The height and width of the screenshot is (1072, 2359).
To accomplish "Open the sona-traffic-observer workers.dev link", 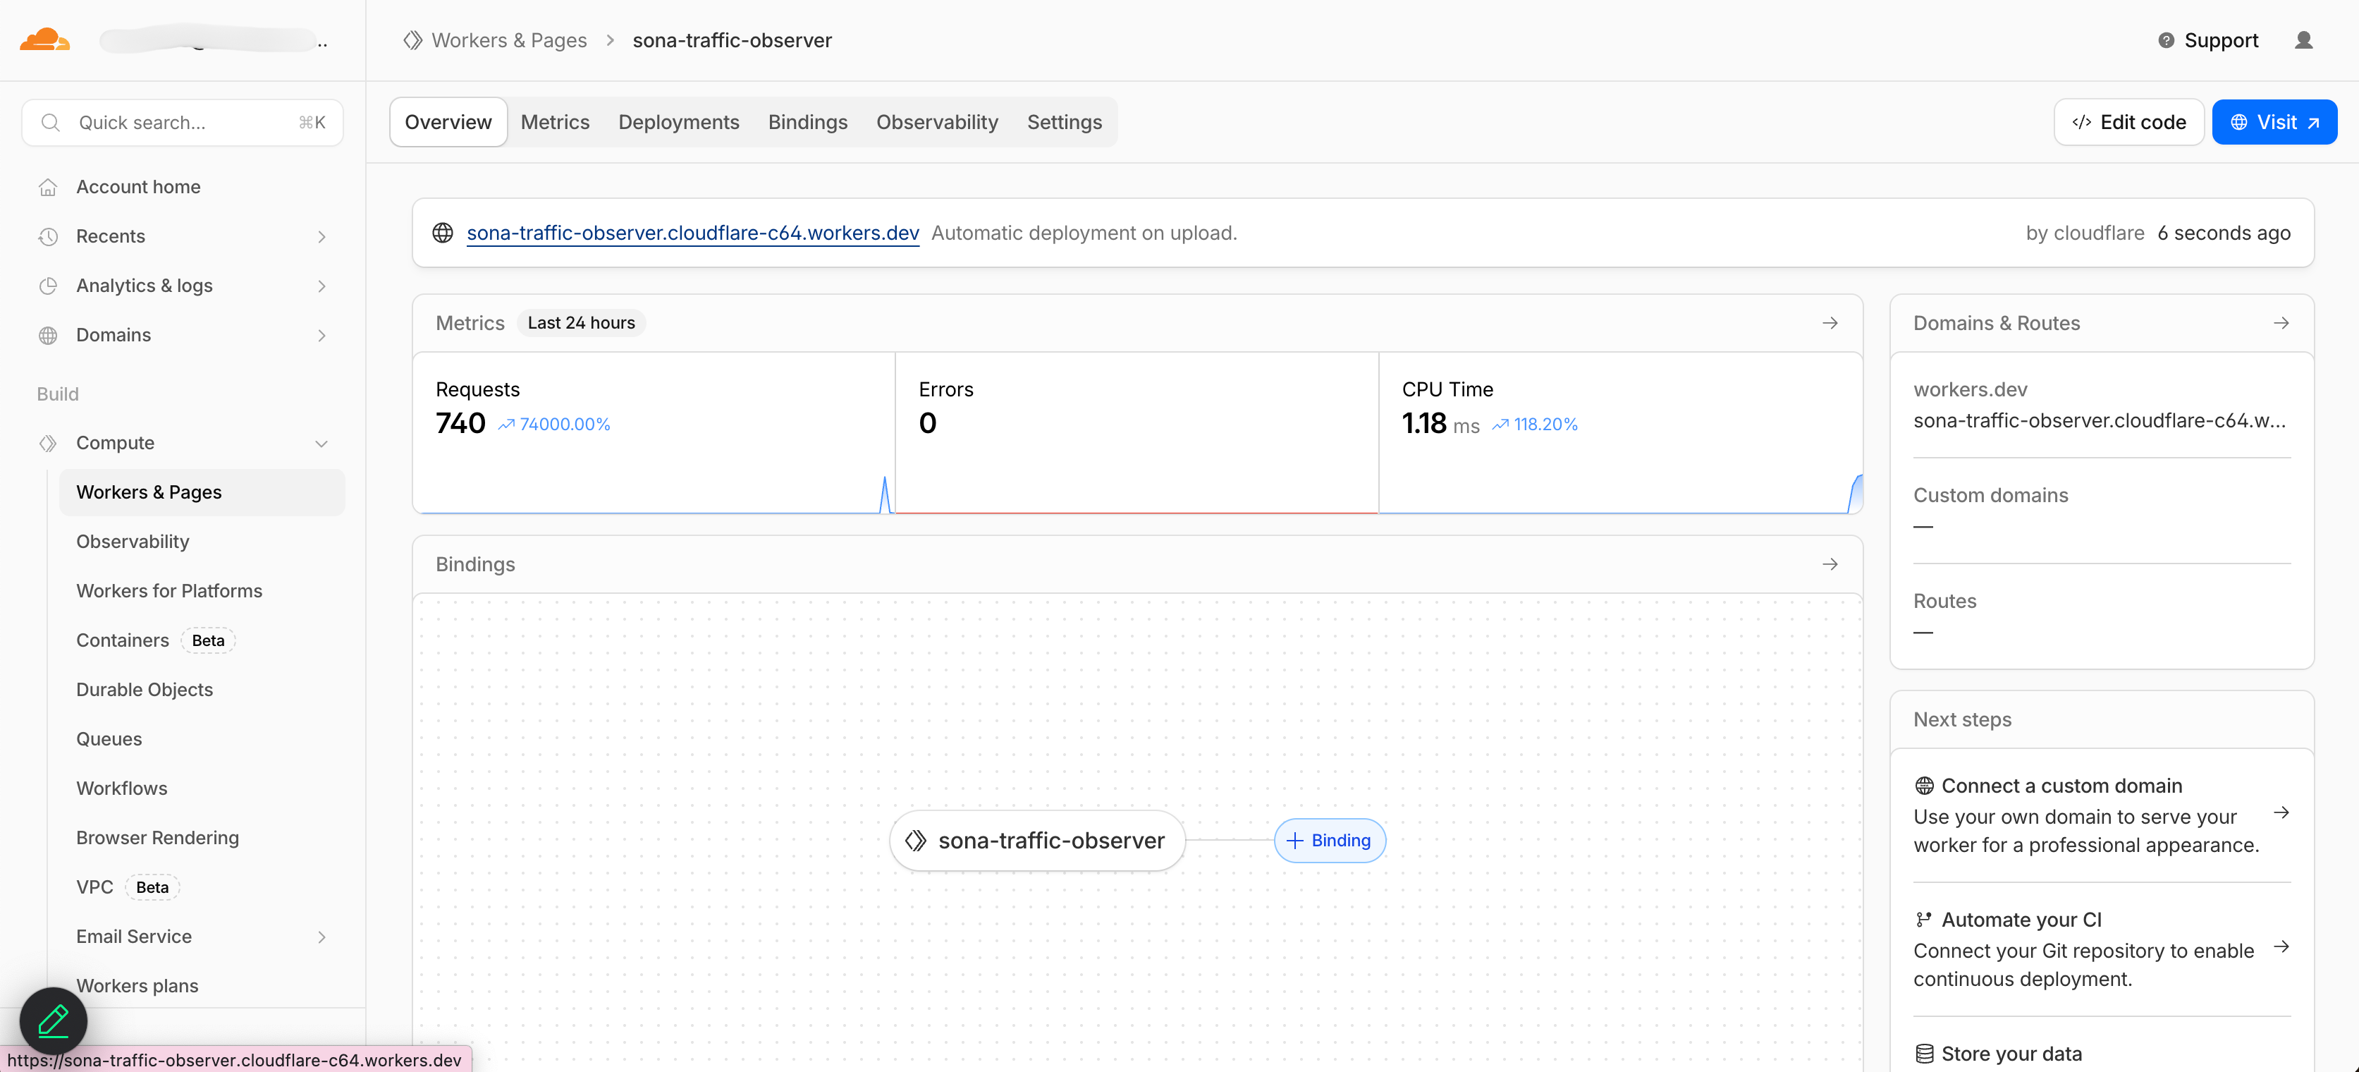I will click(692, 233).
